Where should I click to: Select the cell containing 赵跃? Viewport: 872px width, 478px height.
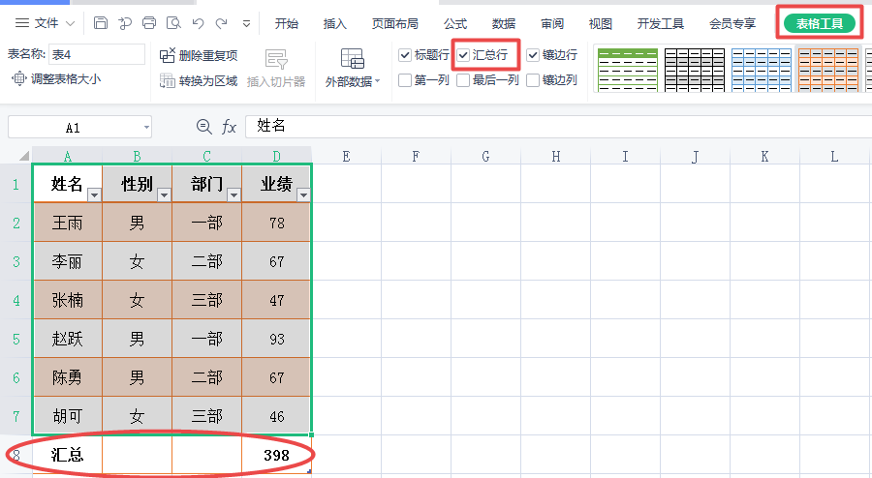point(67,339)
